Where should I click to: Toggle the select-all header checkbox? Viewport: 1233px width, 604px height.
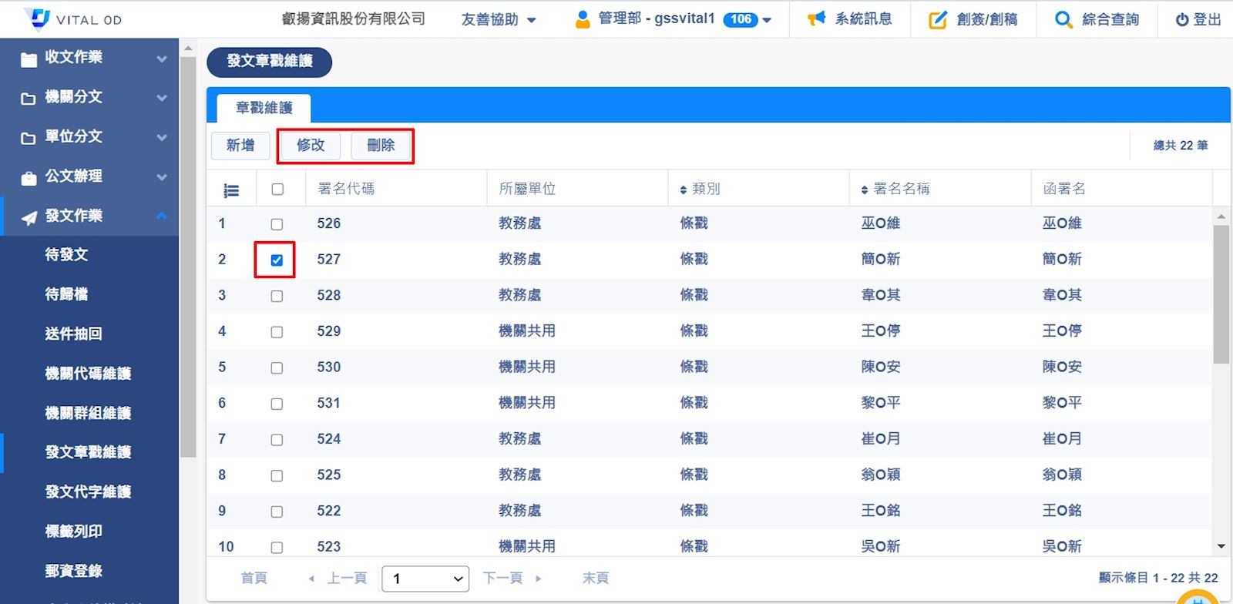(277, 190)
